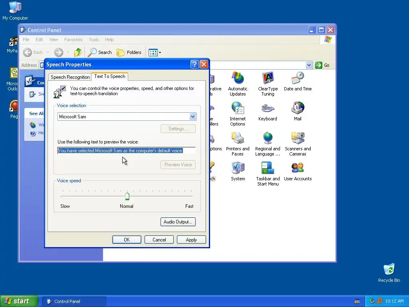Click the voice speed slider thumb
409x307 pixels.
[x=127, y=196]
